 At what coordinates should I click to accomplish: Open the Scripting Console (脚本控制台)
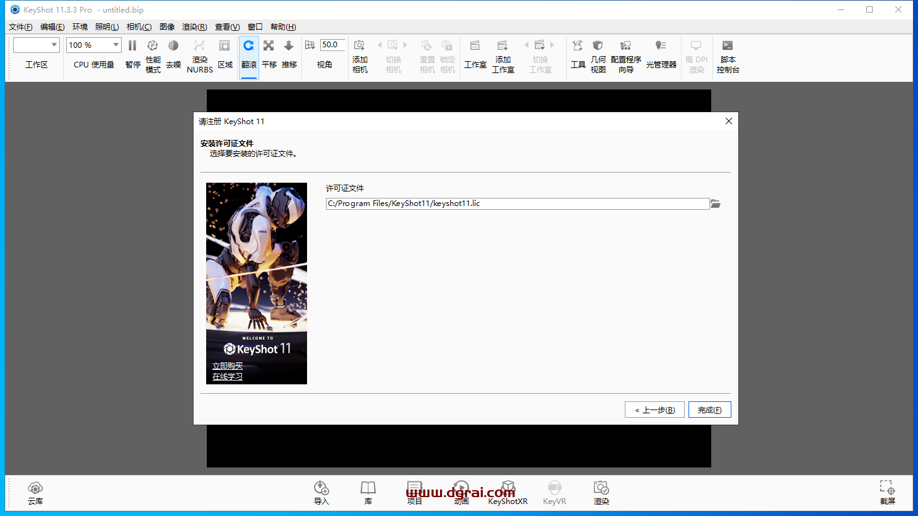pyautogui.click(x=727, y=46)
